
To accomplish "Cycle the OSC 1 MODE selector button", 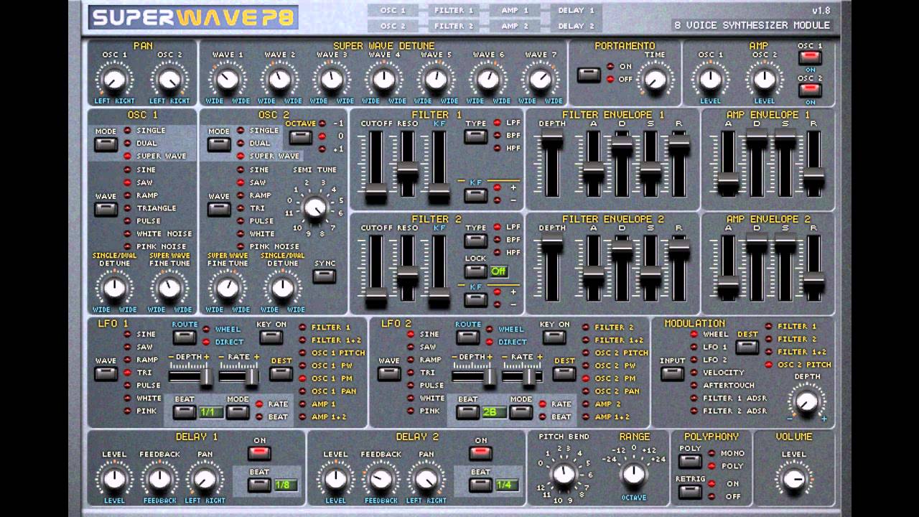I will pos(106,144).
